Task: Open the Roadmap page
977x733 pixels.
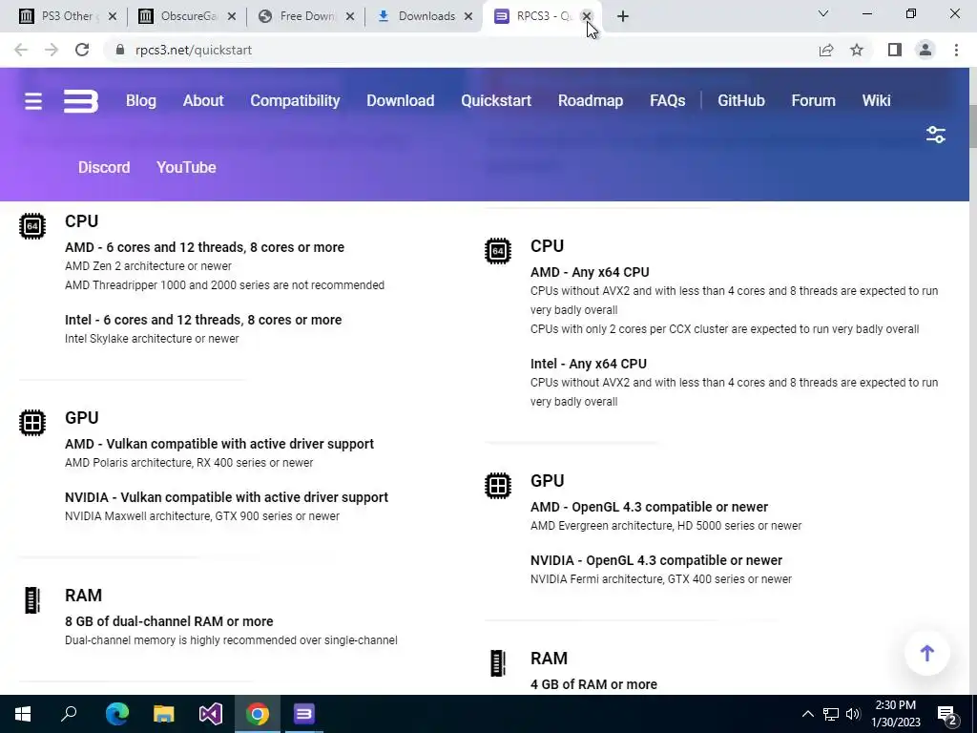Action: (590, 101)
